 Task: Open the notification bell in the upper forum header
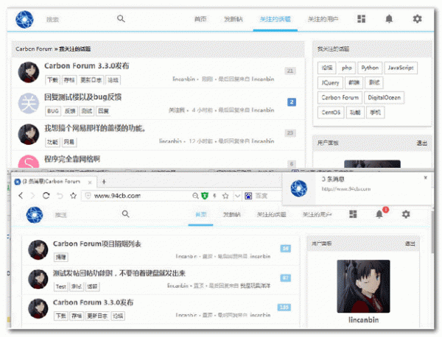click(x=389, y=19)
